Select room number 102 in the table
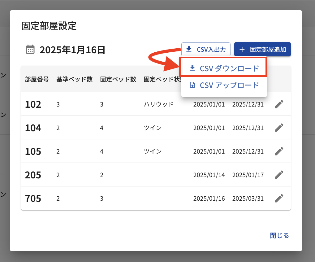 pos(33,104)
